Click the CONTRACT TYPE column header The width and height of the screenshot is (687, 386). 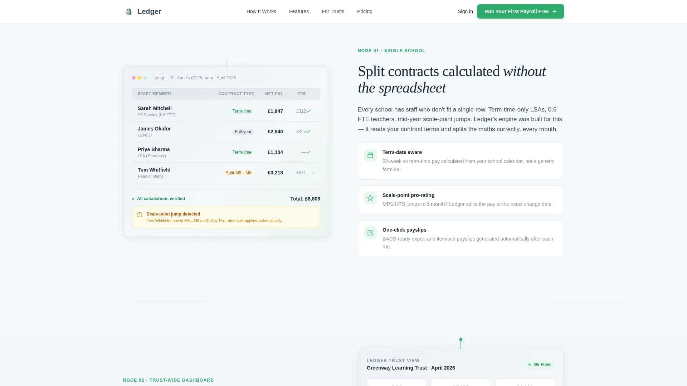coord(236,94)
